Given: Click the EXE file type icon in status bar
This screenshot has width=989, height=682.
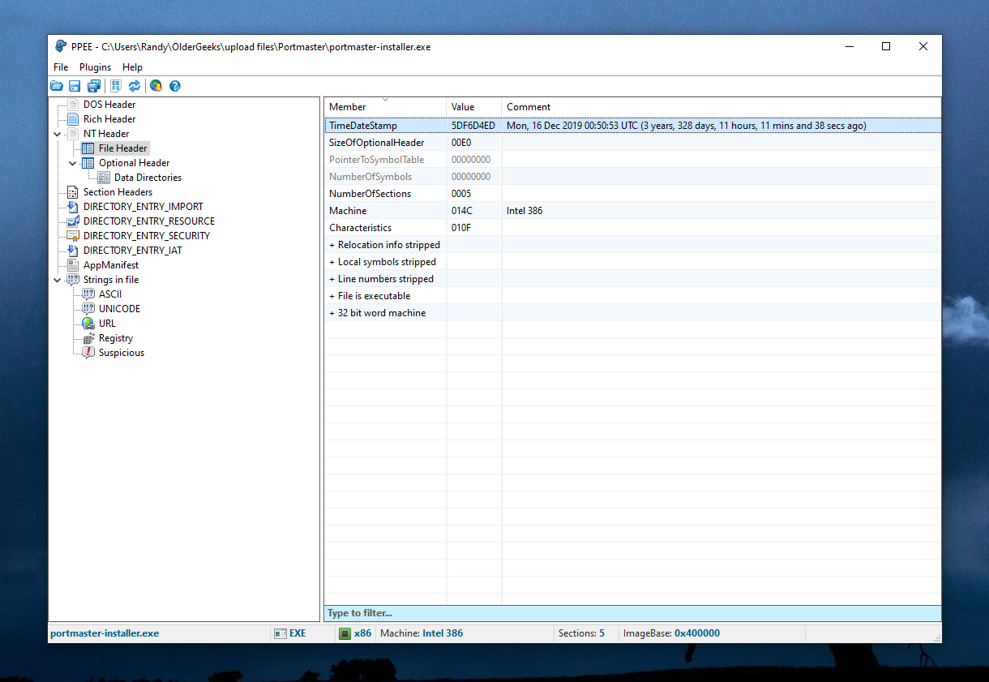Looking at the screenshot, I should [x=280, y=633].
